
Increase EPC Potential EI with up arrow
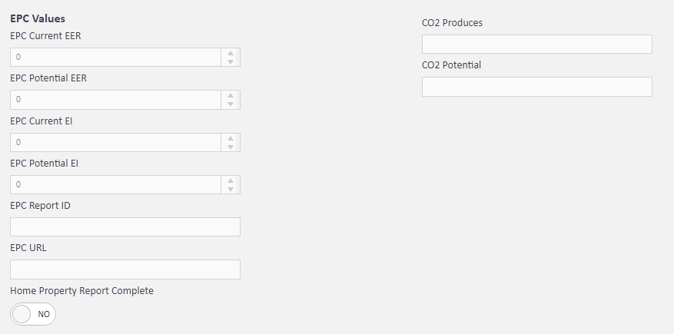point(231,180)
